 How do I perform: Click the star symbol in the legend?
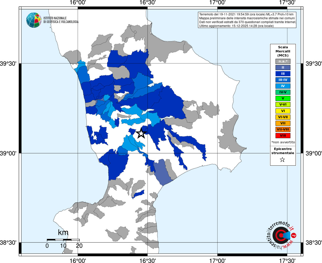tap(282, 160)
